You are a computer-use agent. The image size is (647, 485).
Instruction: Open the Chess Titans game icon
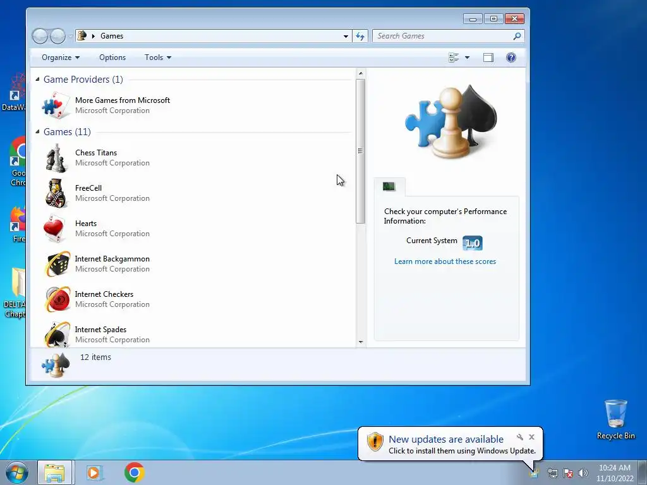(x=56, y=158)
